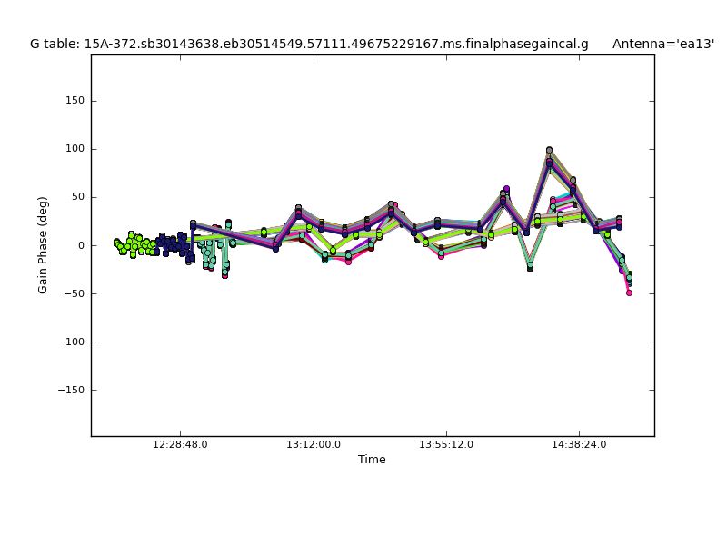Click the purple peak marker near 60 degrees
Image resolution: width=727 pixels, height=545 pixels.
tap(506, 189)
